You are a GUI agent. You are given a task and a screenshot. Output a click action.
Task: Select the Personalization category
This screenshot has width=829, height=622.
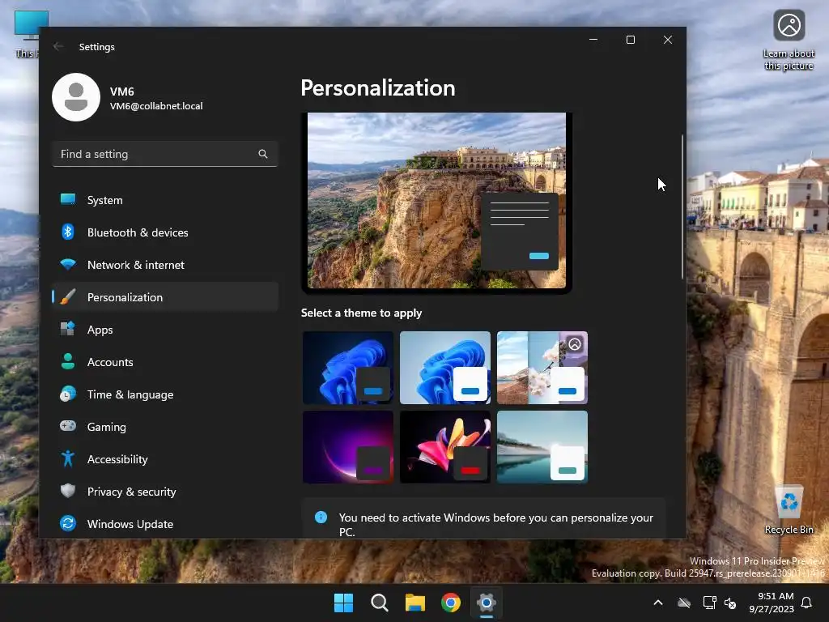165,296
